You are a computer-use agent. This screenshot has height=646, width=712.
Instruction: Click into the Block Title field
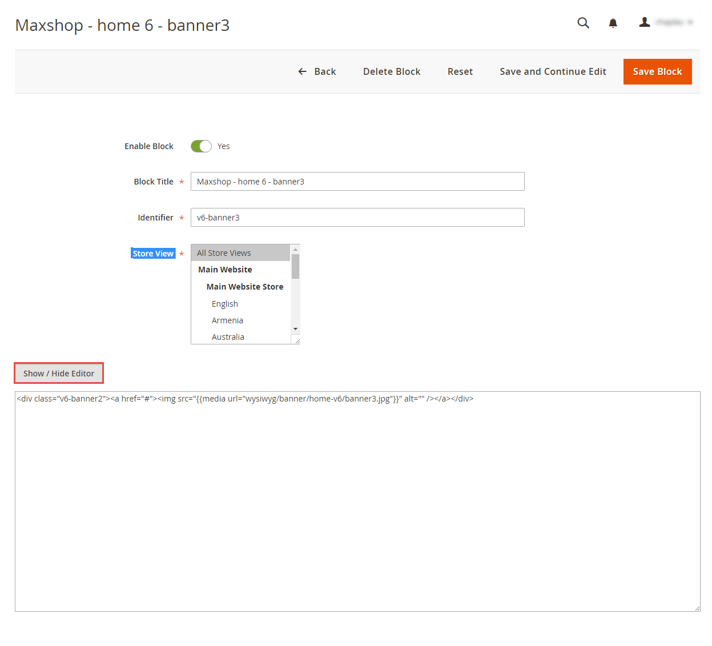point(357,182)
